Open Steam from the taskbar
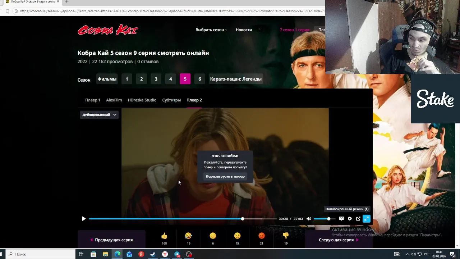 coord(153,254)
